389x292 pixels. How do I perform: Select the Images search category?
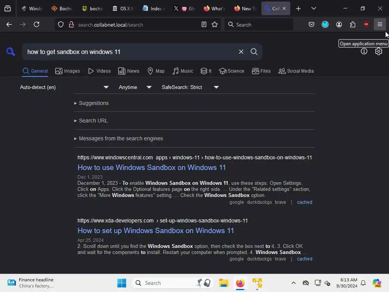[x=68, y=71]
